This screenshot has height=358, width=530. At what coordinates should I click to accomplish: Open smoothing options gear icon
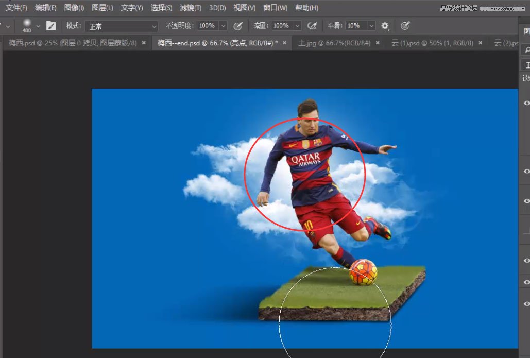(x=385, y=26)
